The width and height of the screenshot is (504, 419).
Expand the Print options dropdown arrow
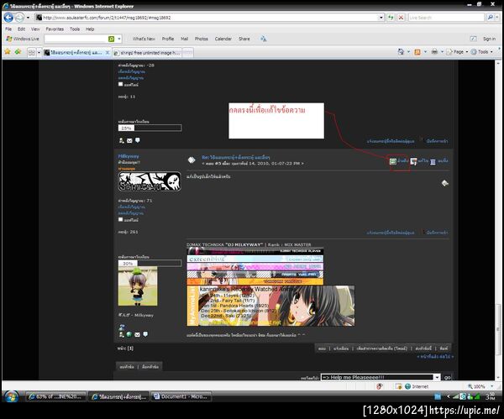tap(442, 52)
